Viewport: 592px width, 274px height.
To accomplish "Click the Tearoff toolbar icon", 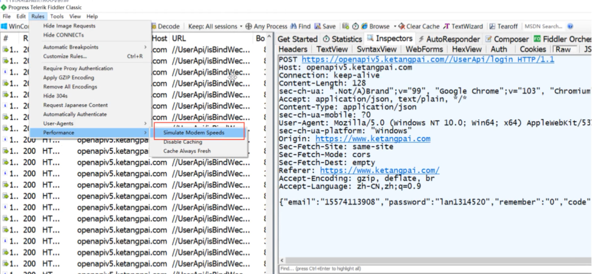I will coord(492,26).
